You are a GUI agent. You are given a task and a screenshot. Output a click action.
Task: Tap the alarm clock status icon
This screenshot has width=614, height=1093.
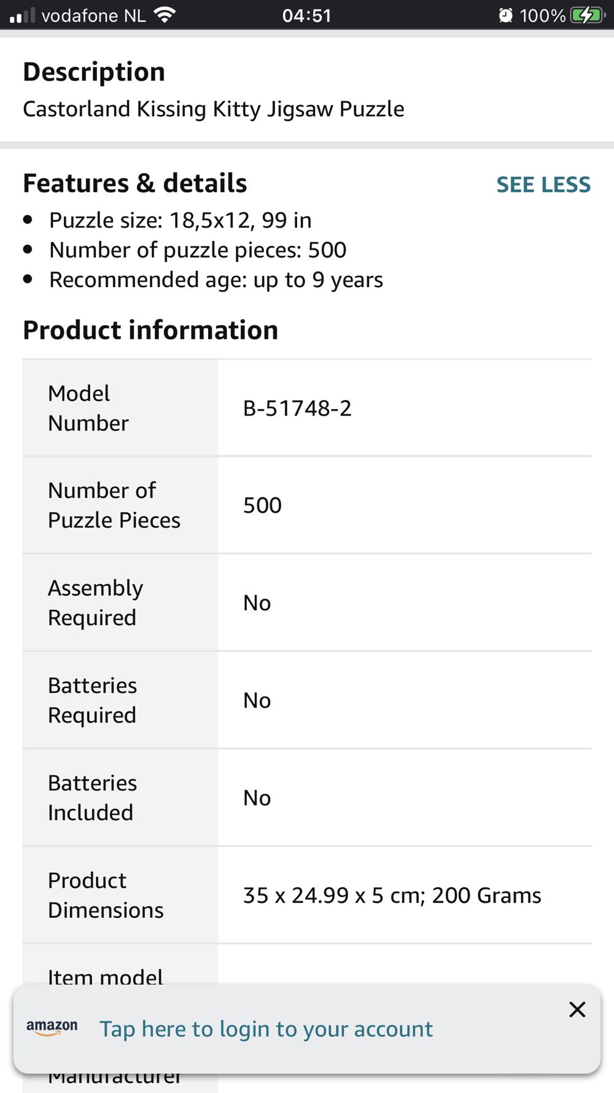pyautogui.click(x=505, y=15)
